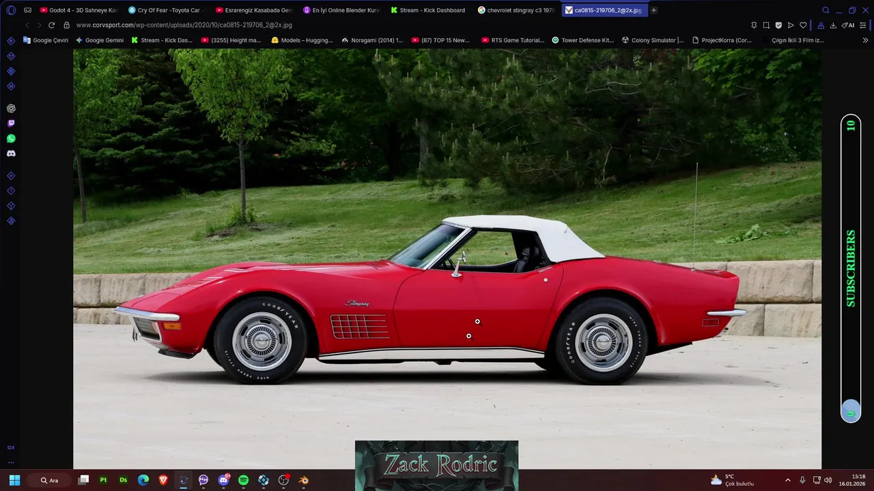This screenshot has height=491, width=874.
Task: Open Discord app from taskbar
Action: (223, 480)
